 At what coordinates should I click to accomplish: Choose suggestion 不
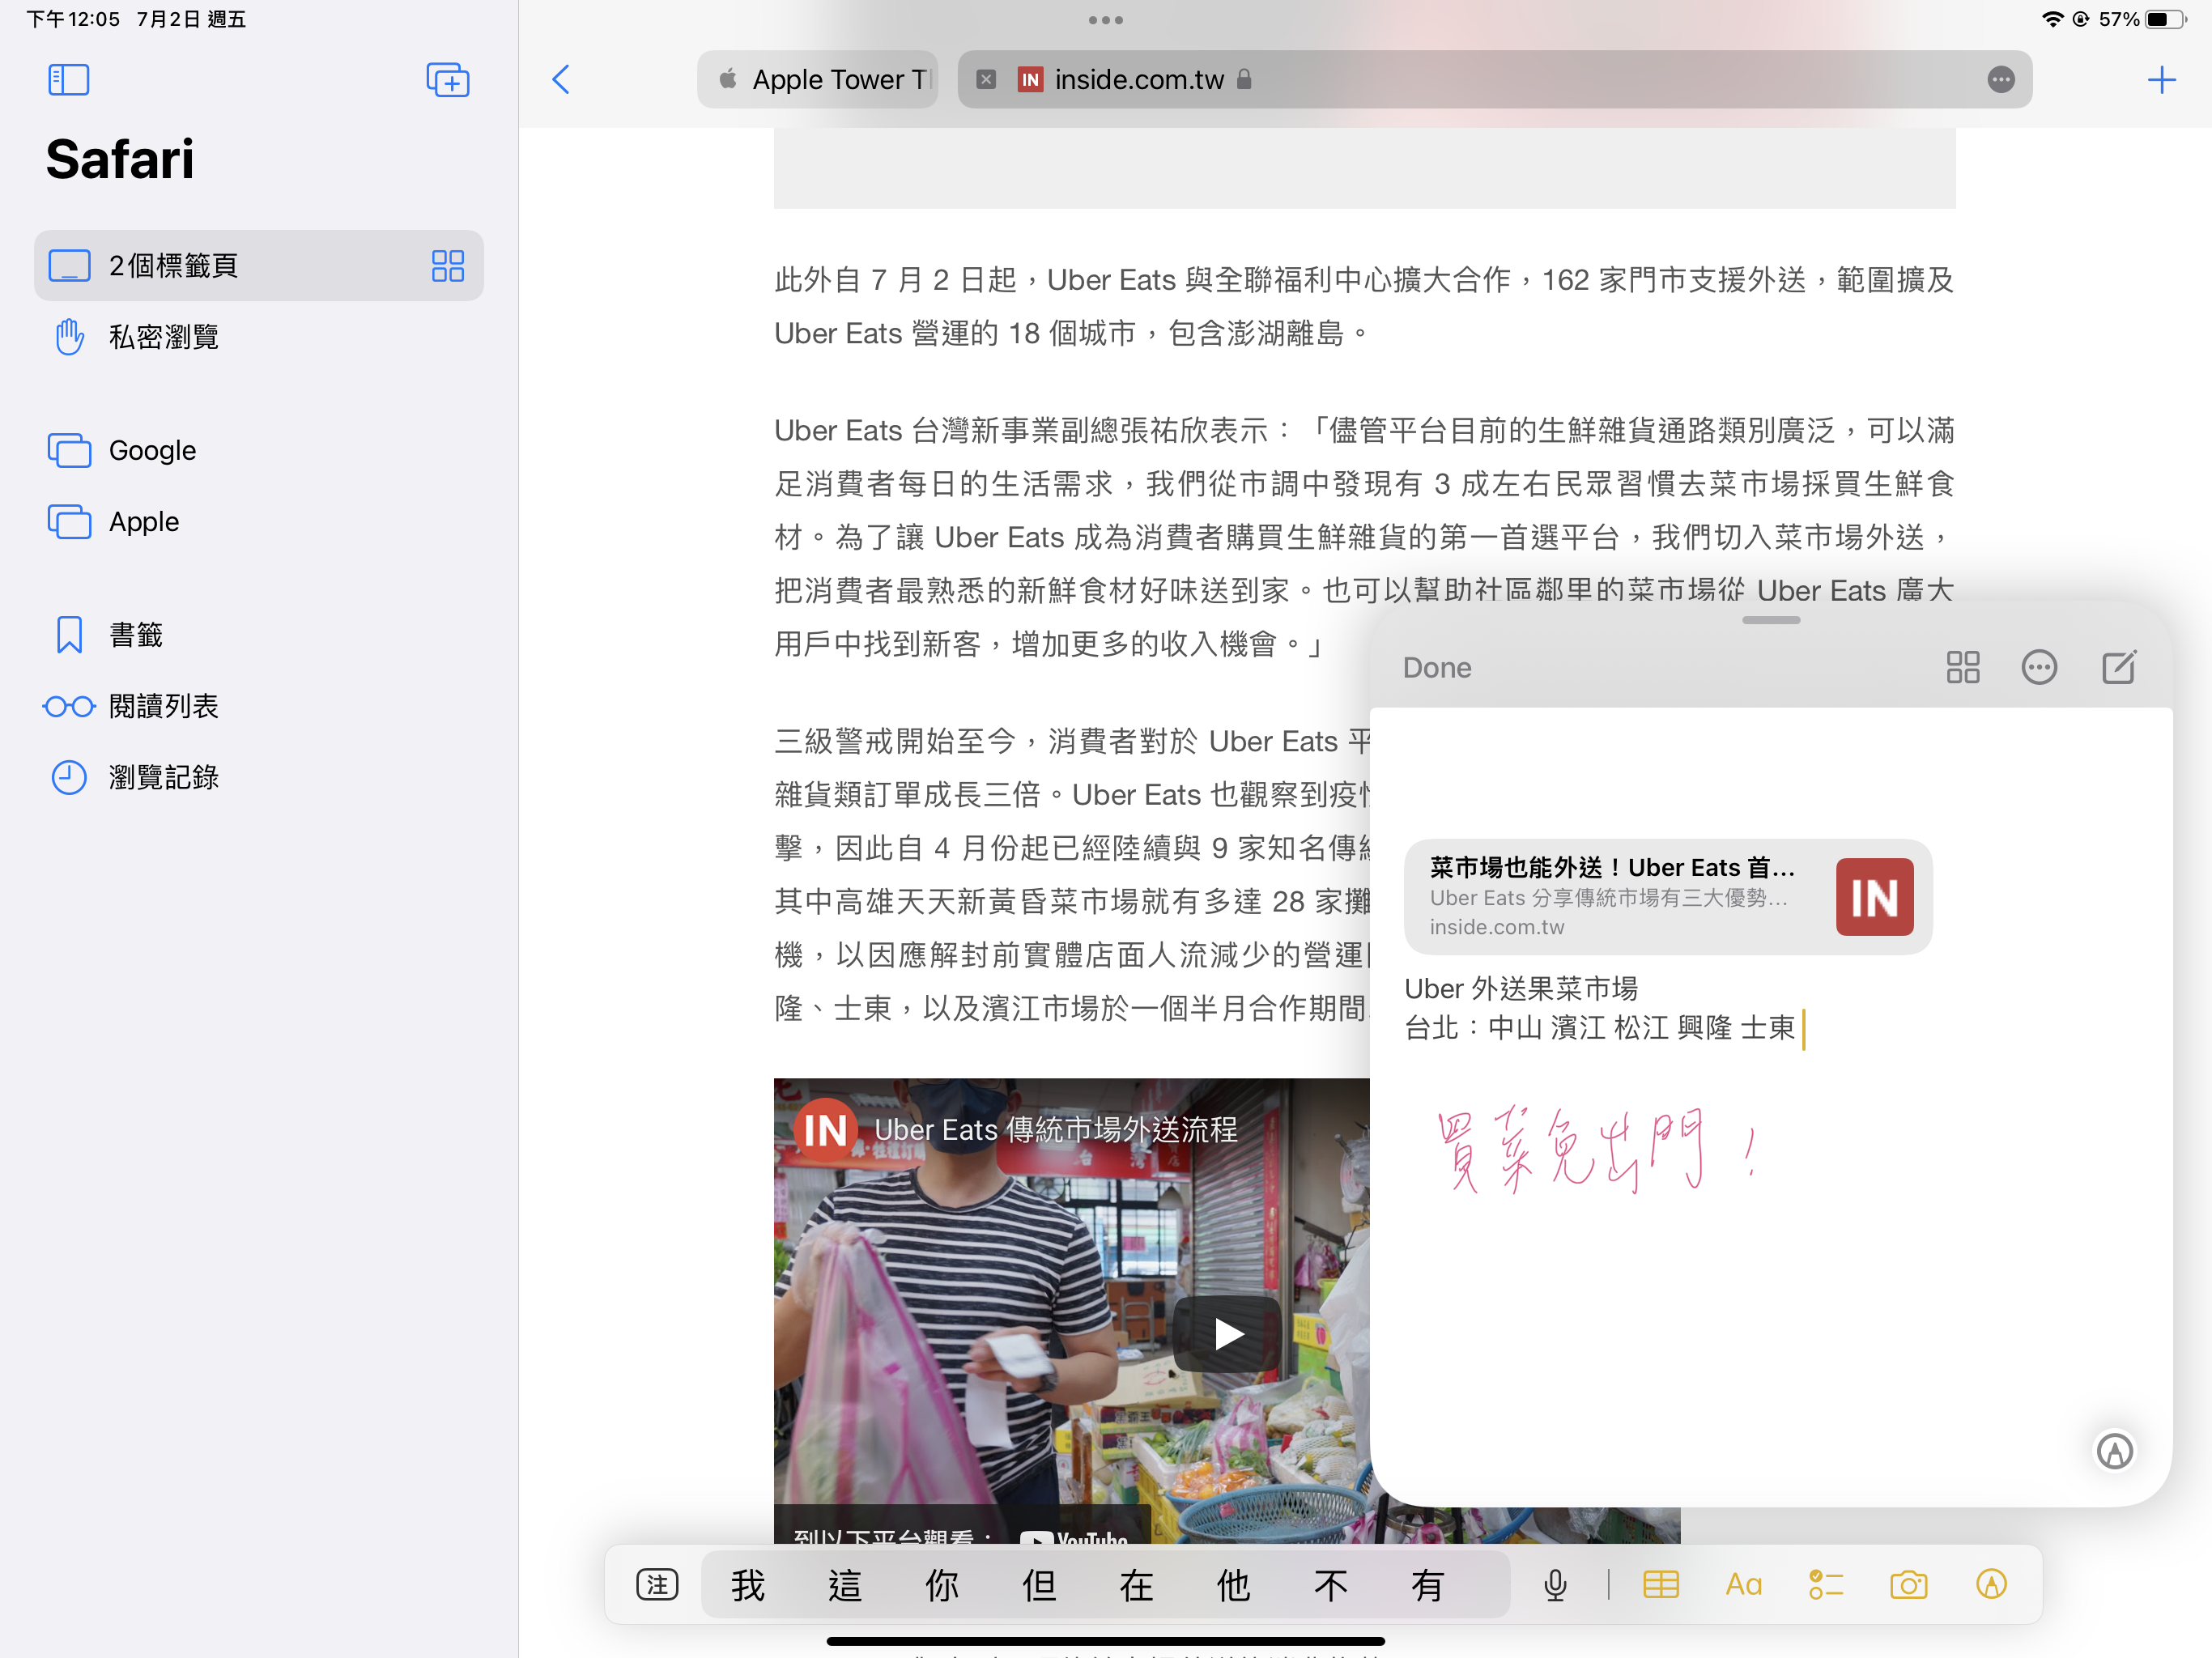pyautogui.click(x=1330, y=1585)
